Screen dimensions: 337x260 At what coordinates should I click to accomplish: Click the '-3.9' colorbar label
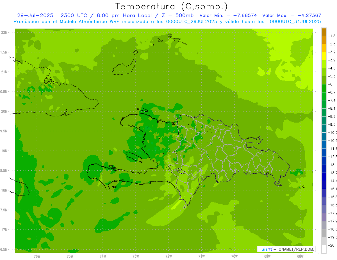click(332, 60)
